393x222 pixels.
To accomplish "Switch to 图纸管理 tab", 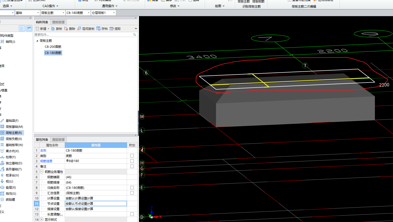I will (x=58, y=22).
